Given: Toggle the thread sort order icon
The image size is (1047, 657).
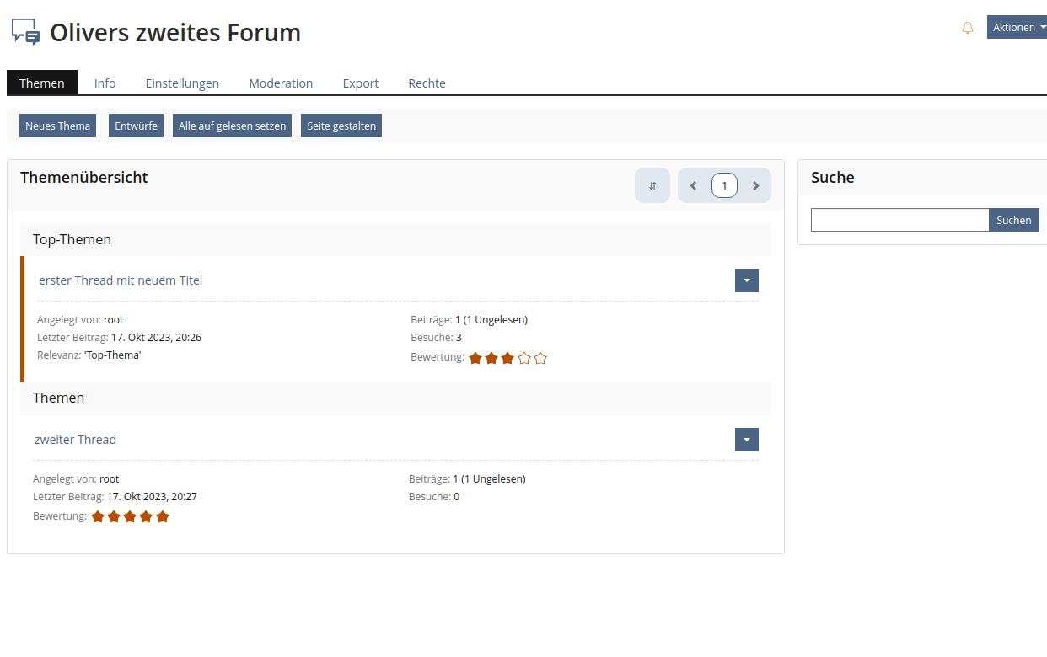Looking at the screenshot, I should (x=652, y=185).
